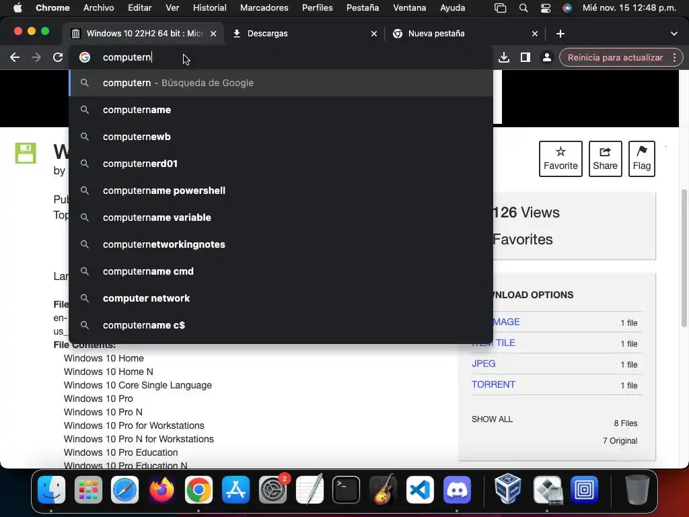Viewport: 689px width, 517px height.
Task: Click the forward navigation arrow
Action: (36, 57)
